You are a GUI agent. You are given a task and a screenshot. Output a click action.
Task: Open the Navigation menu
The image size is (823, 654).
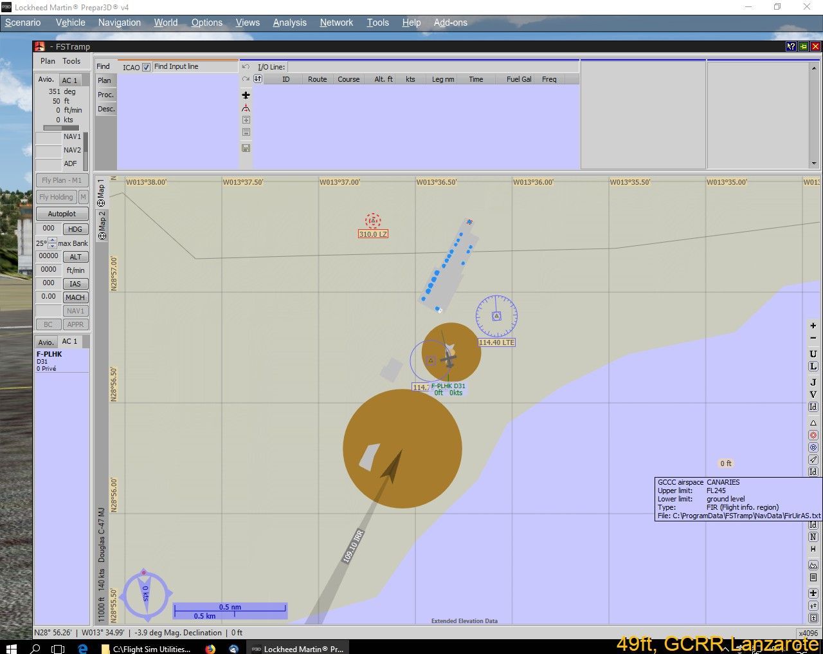click(x=119, y=23)
